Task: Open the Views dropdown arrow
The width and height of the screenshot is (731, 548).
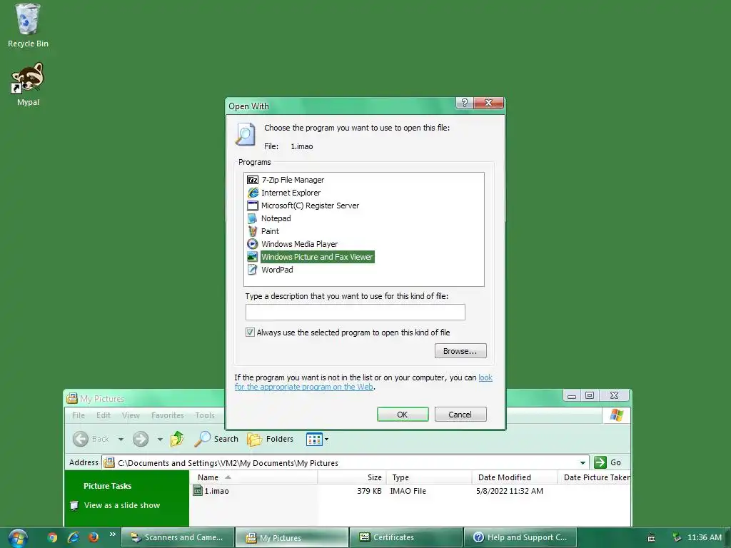Action: point(326,439)
